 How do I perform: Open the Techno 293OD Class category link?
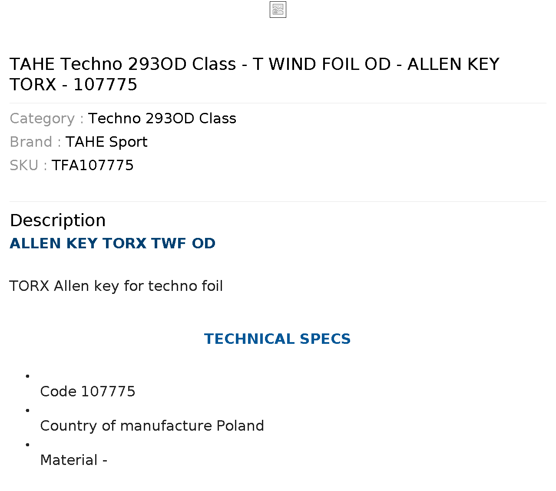click(162, 119)
